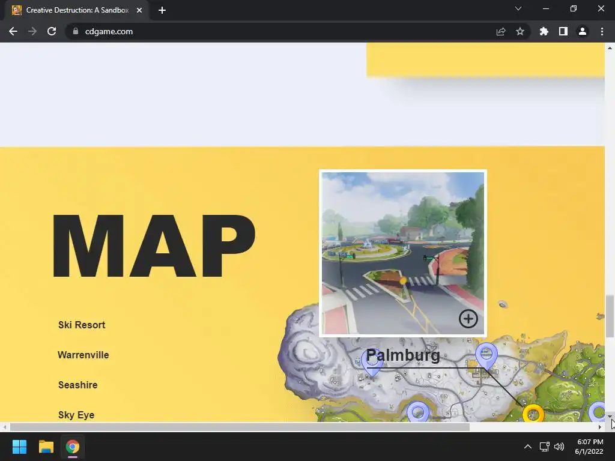The height and width of the screenshot is (461, 615).
Task: Open File Explorer from taskbar
Action: tap(46, 447)
